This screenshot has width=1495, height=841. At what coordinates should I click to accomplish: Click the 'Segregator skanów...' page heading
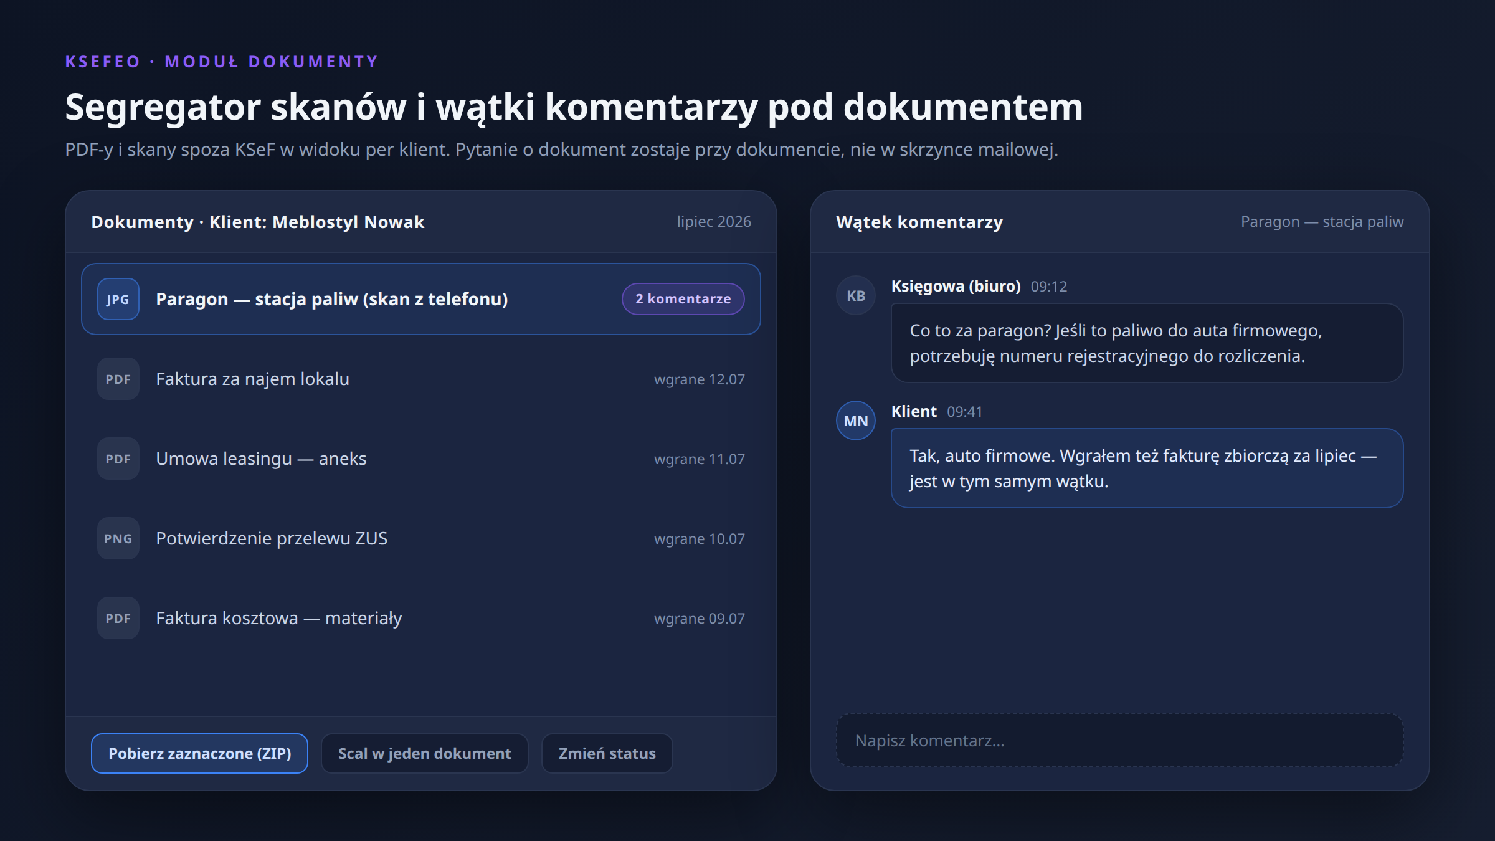point(574,107)
